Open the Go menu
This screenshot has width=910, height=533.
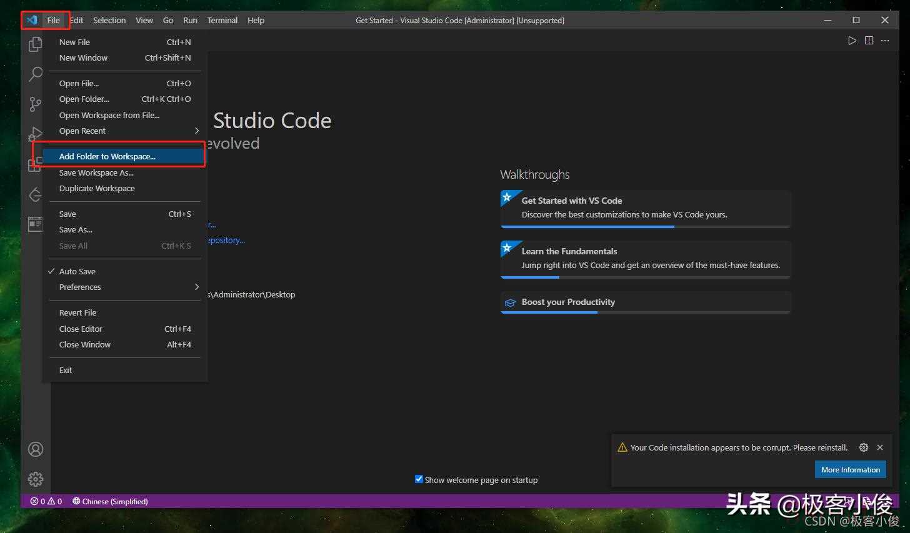(168, 20)
